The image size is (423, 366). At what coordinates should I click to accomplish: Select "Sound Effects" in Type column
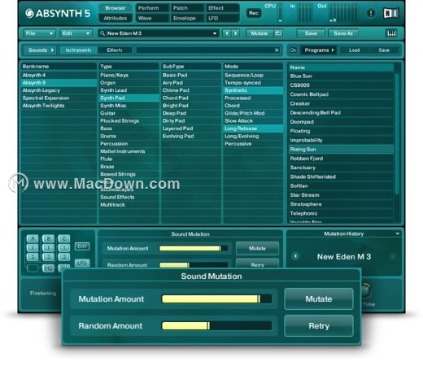click(129, 197)
